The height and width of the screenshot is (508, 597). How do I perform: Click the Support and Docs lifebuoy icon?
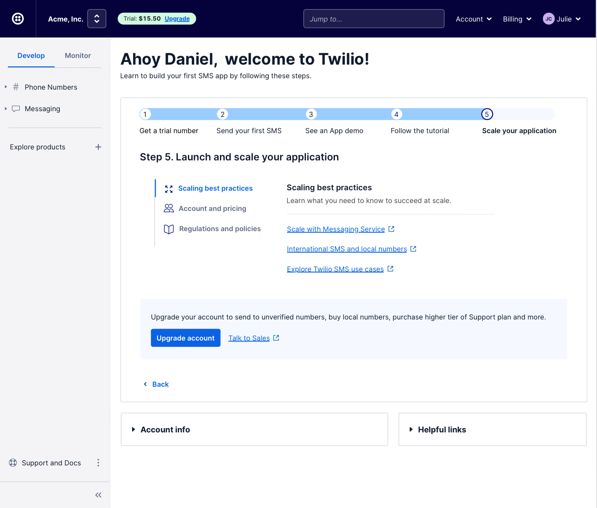[x=13, y=463]
